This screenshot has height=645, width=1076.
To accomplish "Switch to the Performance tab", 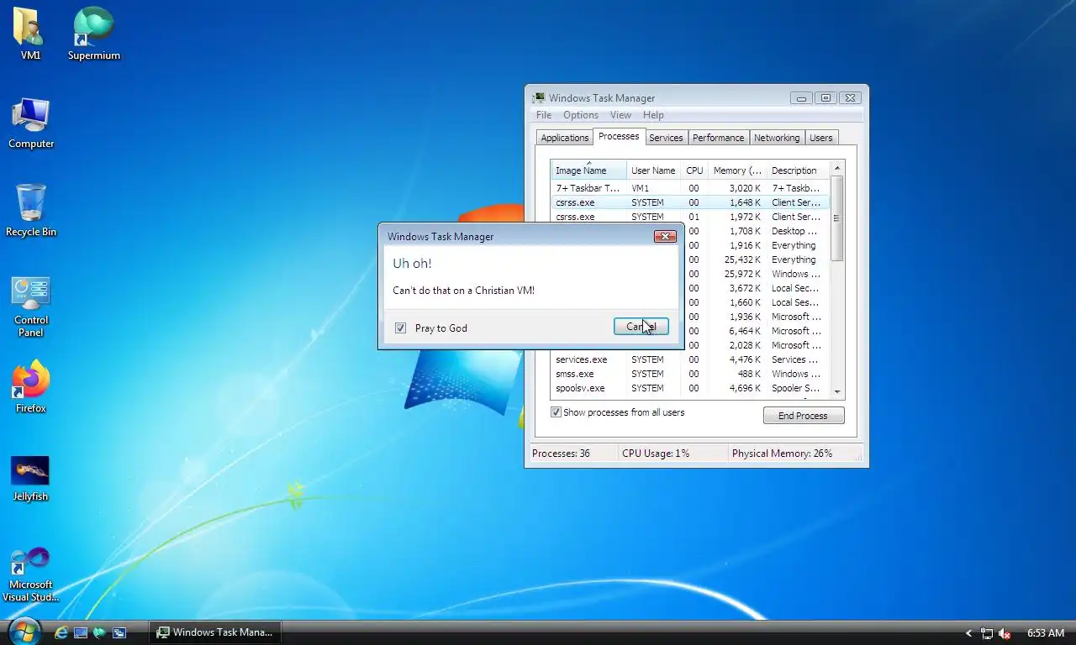I will pyautogui.click(x=718, y=138).
